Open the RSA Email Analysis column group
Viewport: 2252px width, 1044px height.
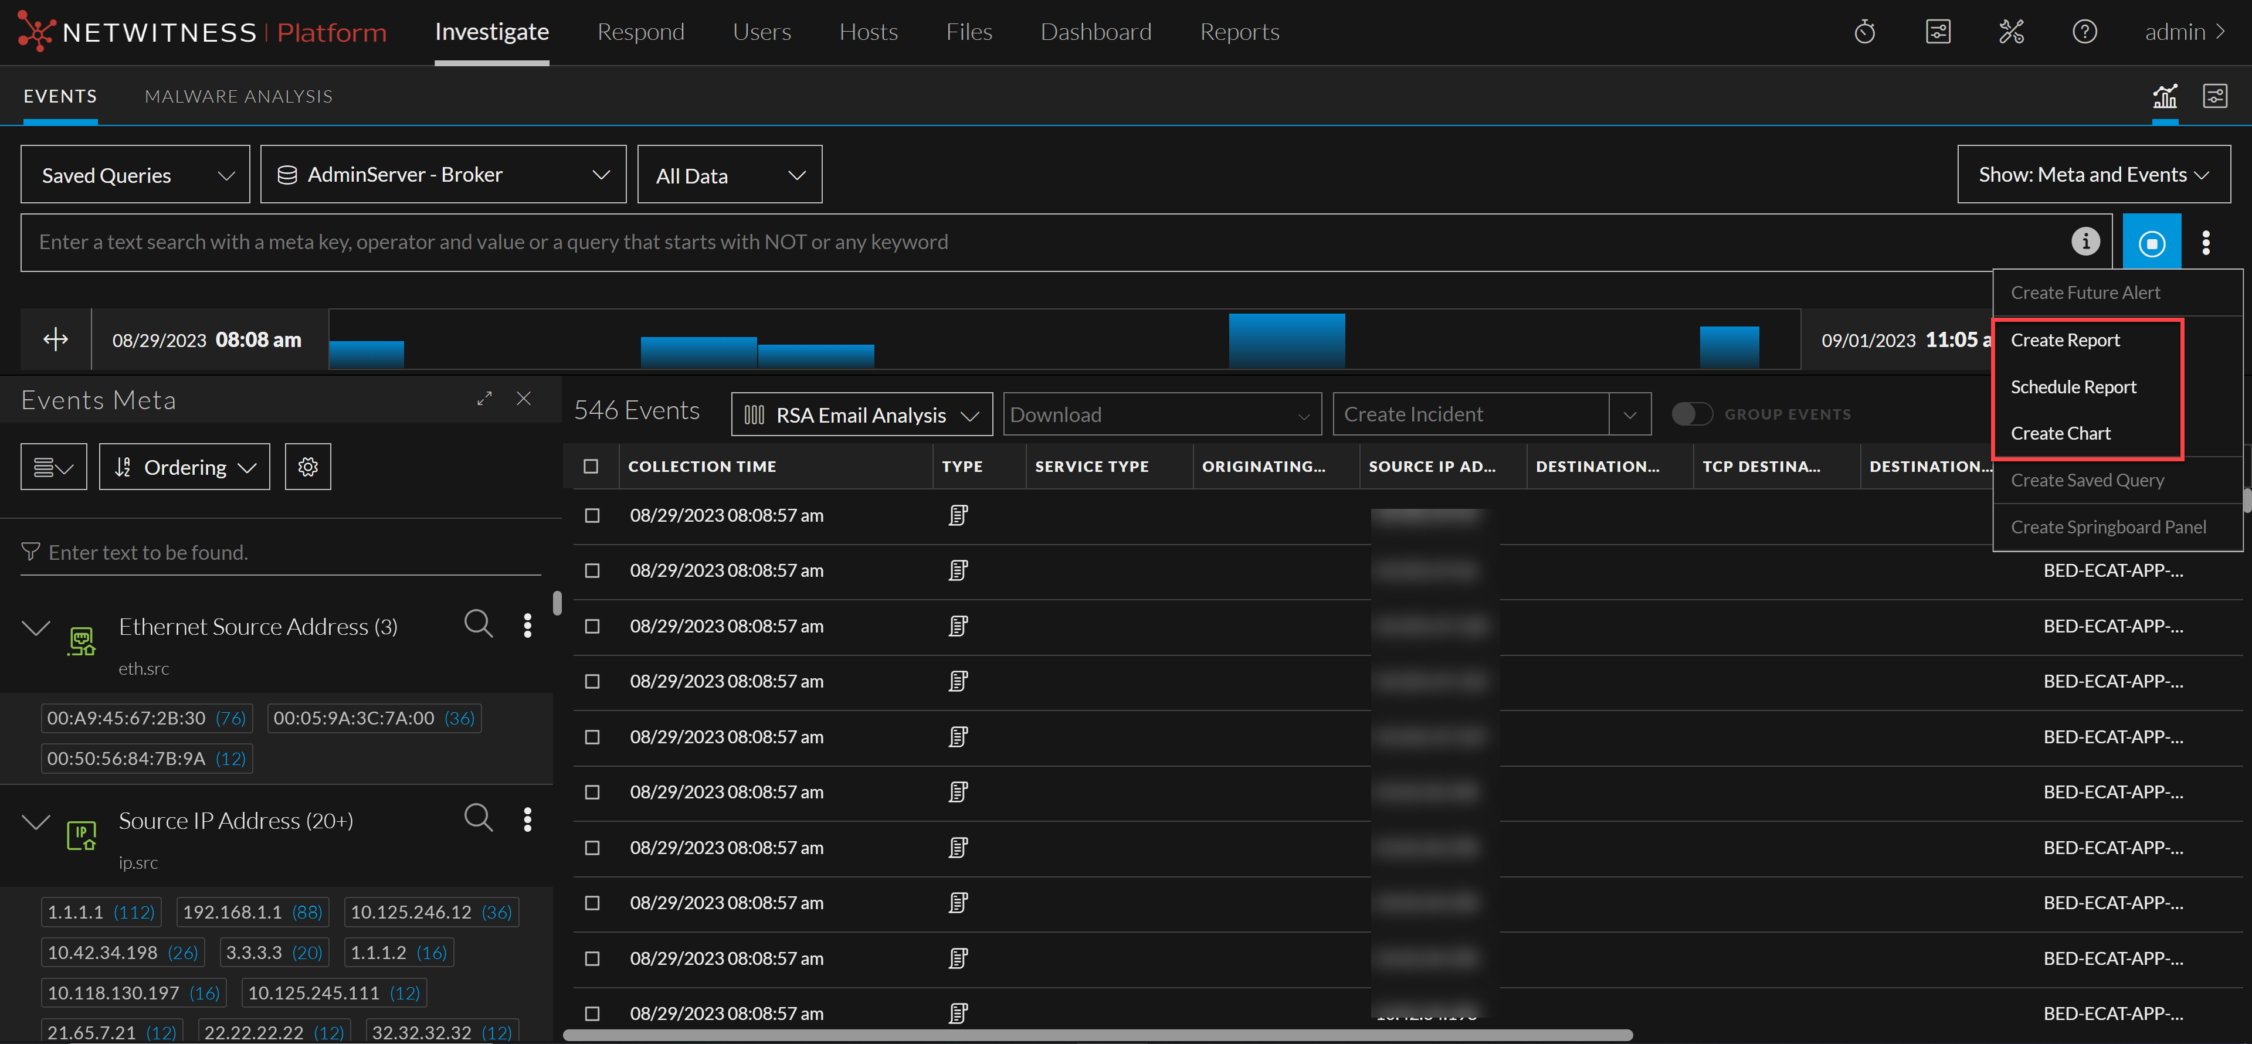(x=861, y=415)
